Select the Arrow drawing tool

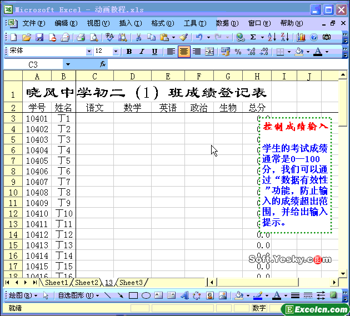pyautogui.click(x=121, y=295)
